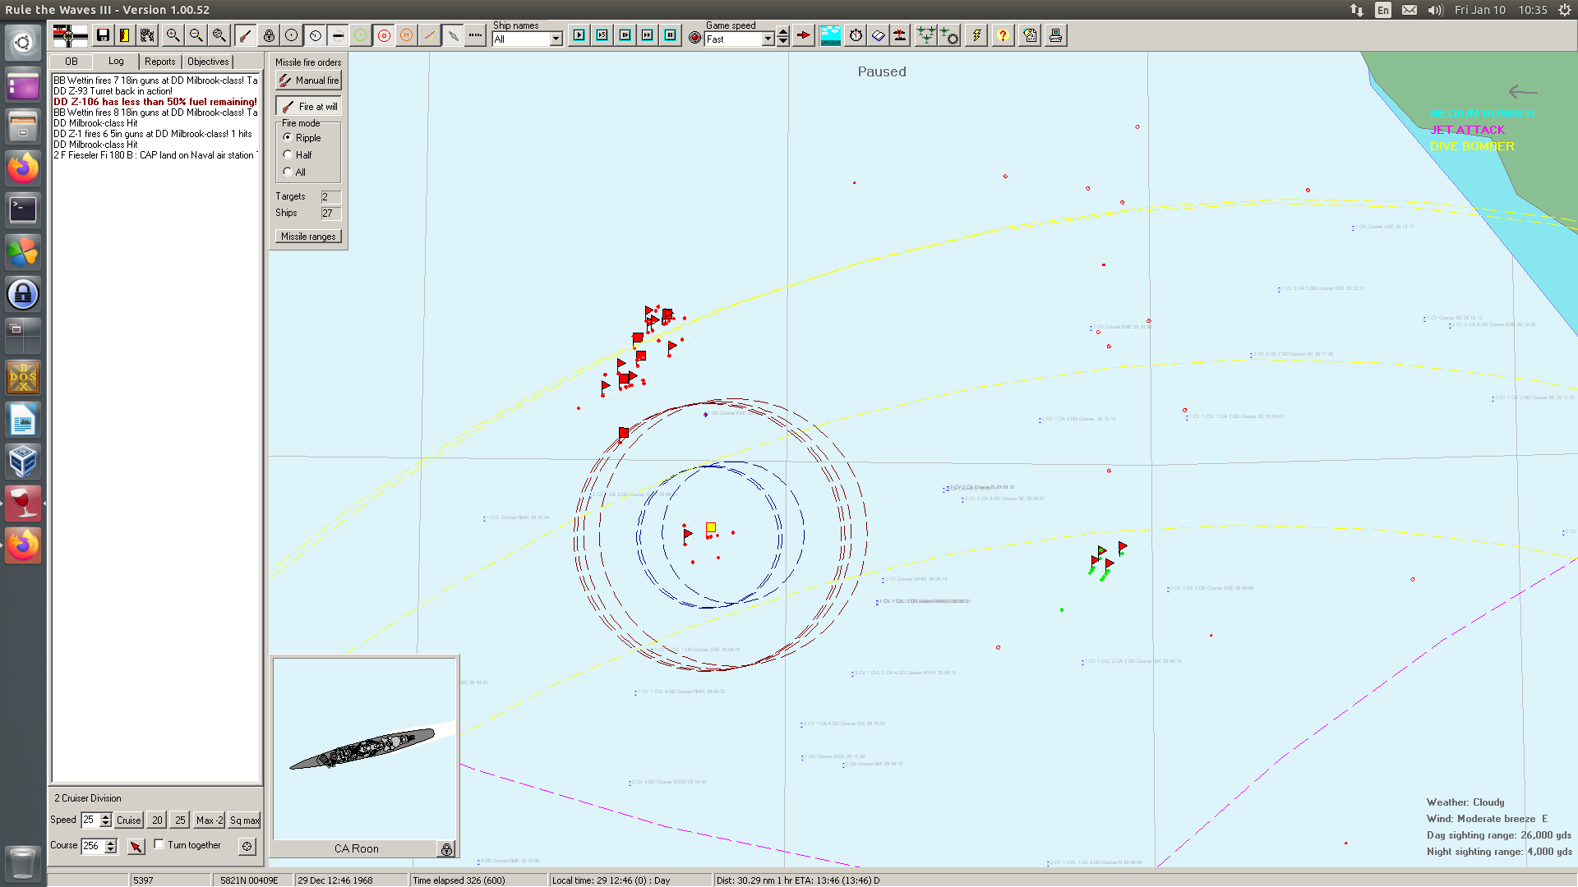Screen dimensions: 1578x887
Task: Select Half fire mode
Action: pos(288,154)
